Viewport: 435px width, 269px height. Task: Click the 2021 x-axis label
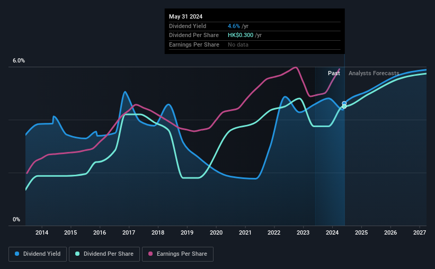pos(245,232)
